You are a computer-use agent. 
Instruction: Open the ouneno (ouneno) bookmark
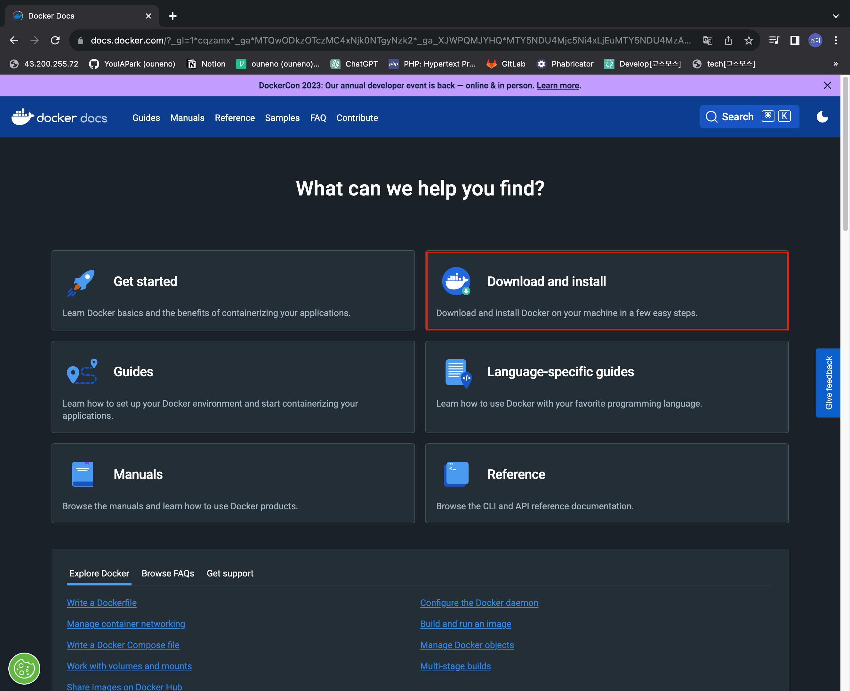tap(278, 64)
